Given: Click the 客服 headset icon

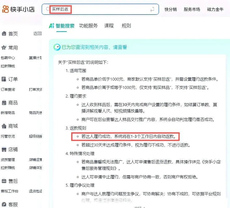Looking at the screenshot, I should (4, 204).
